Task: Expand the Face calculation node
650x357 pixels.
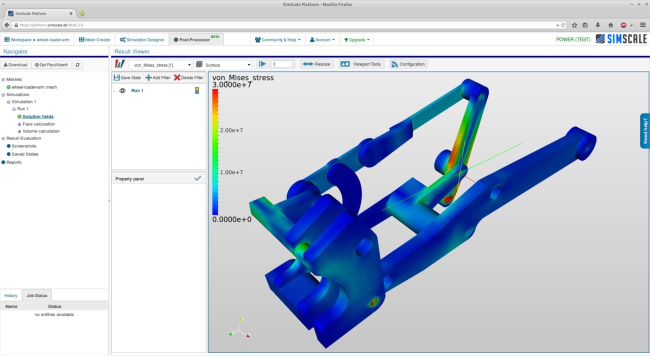Action: click(19, 124)
